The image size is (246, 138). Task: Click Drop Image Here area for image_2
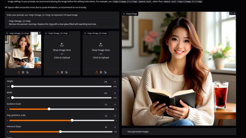(x=62, y=50)
